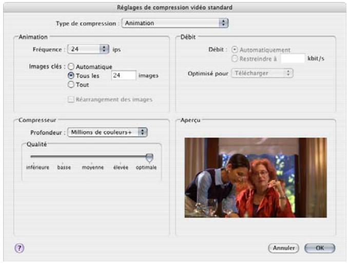347x263 pixels.
Task: Click the élevée quality label
Action: coord(121,167)
